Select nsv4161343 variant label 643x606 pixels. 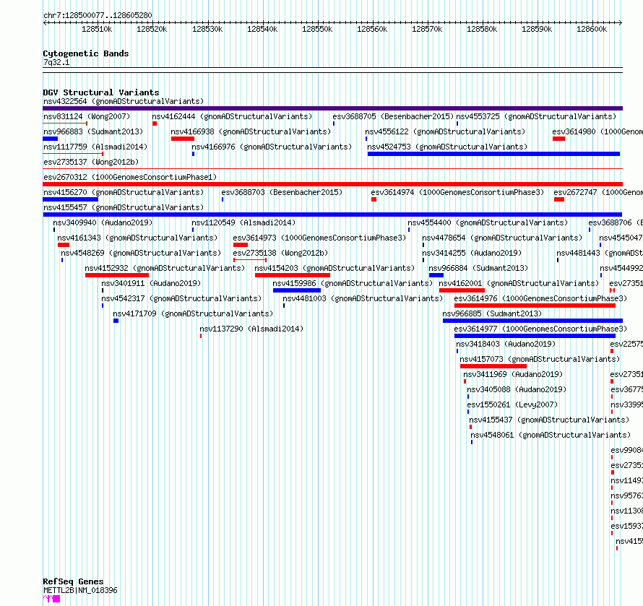tap(137, 238)
